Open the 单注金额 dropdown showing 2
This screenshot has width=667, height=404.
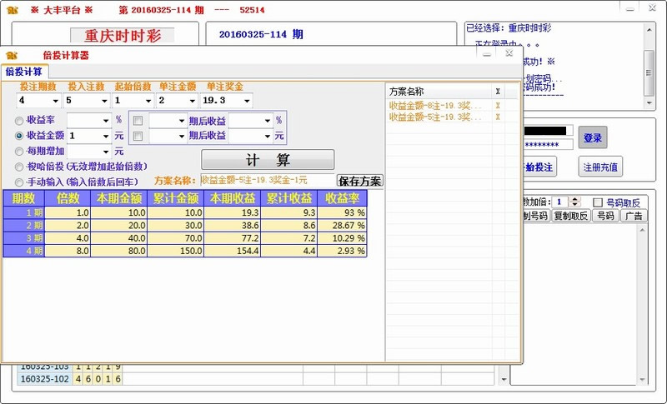coord(193,101)
